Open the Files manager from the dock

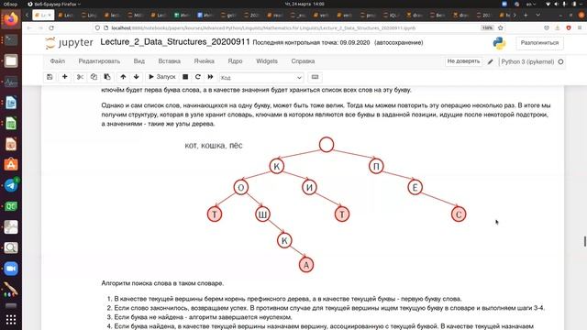[x=11, y=60]
